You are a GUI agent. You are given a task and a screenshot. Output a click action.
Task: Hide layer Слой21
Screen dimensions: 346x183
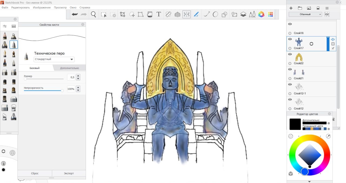pyautogui.click(x=290, y=70)
